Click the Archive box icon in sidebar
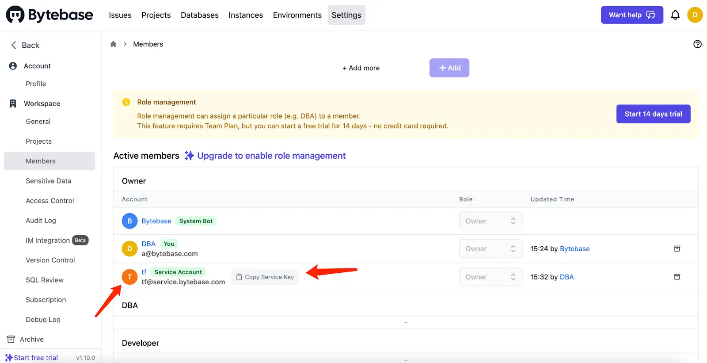The height and width of the screenshot is (363, 707). point(11,339)
